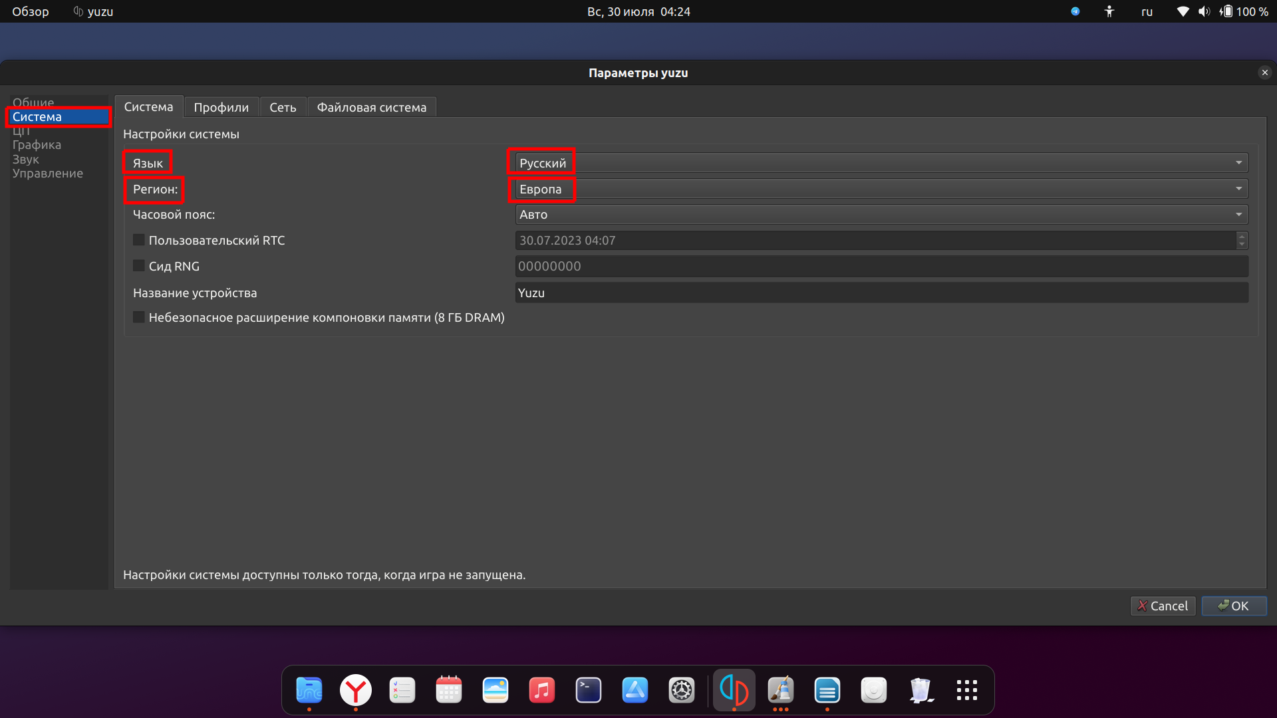Launch Yandex Browser from the dock

coord(356,690)
